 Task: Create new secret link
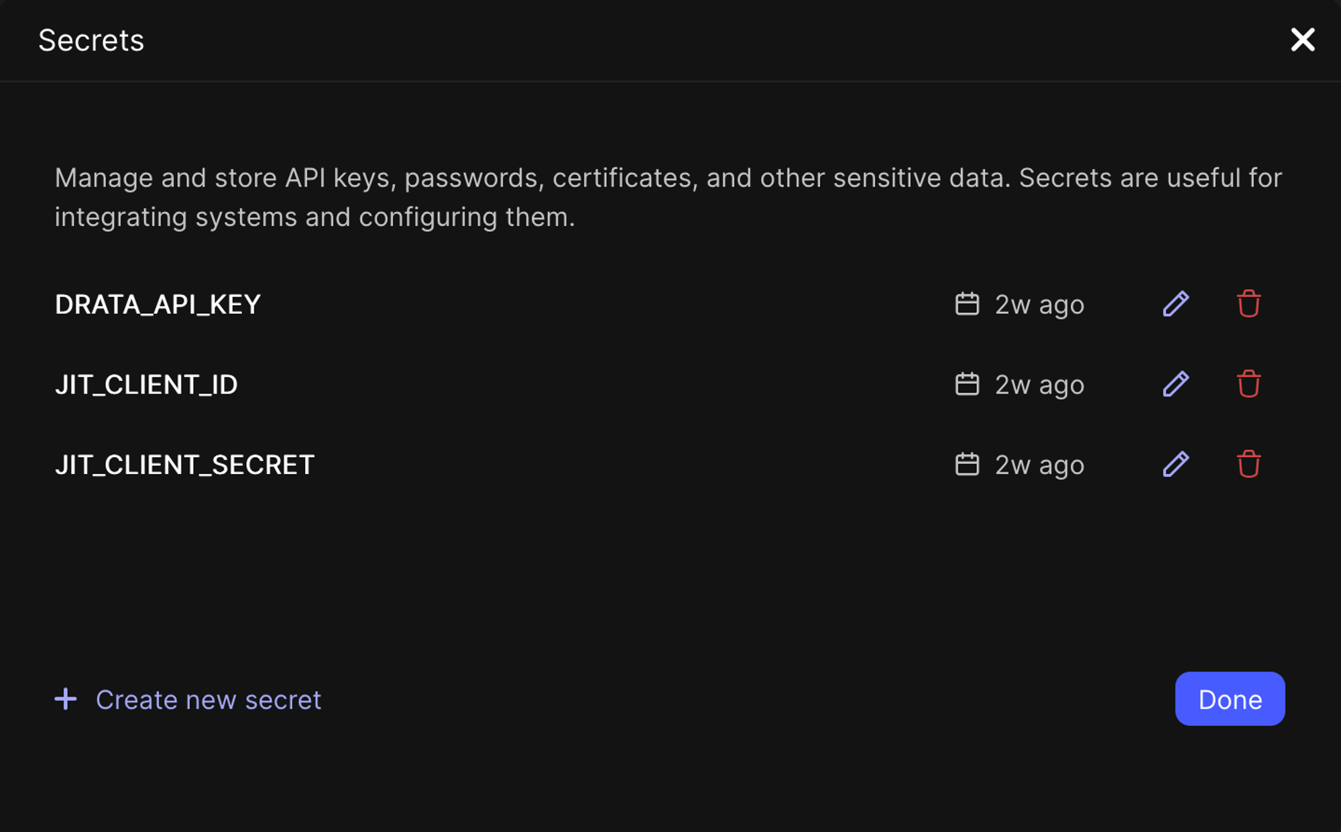[x=188, y=699]
